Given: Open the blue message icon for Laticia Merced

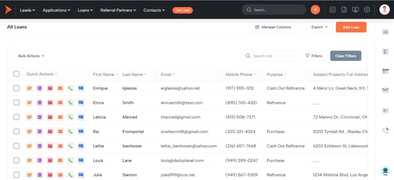Looking at the screenshot, I should [x=81, y=117].
